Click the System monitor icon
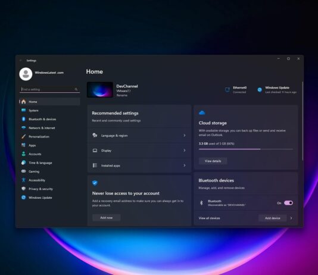 click(x=24, y=110)
